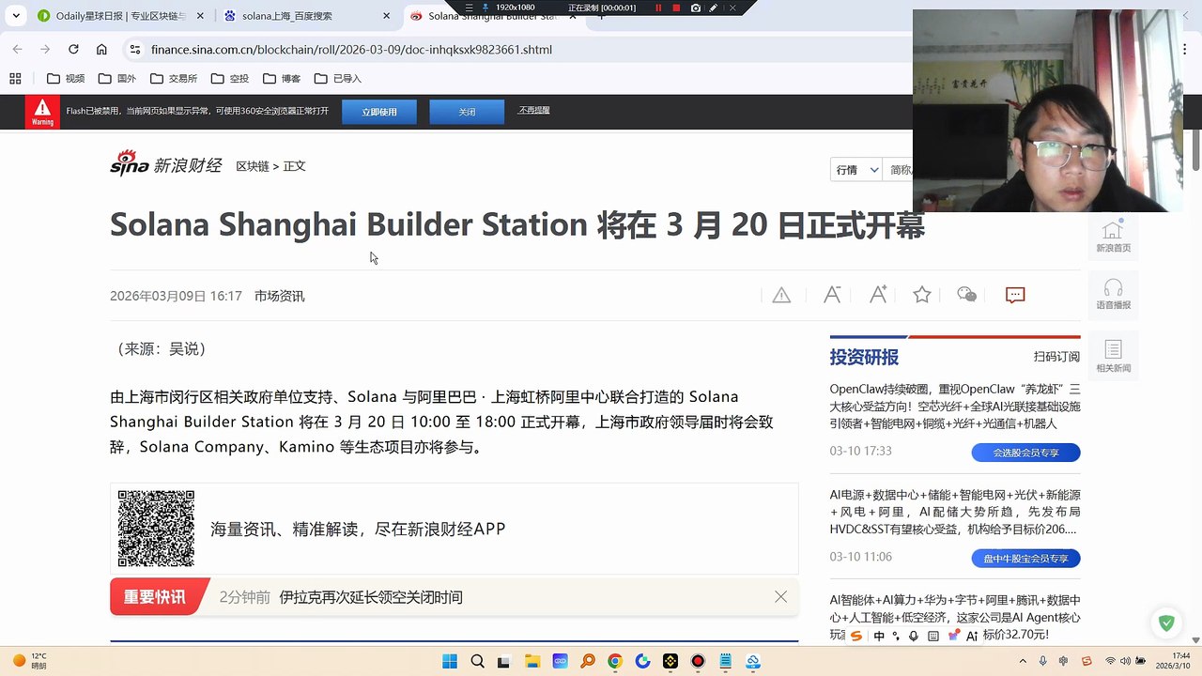This screenshot has height=676, width=1202.
Task: Open Chrome from the taskbar
Action: pyautogui.click(x=615, y=661)
